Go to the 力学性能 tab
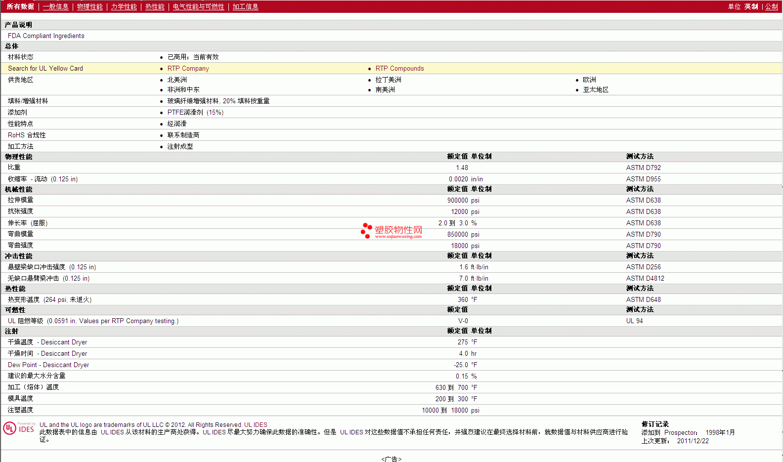 click(124, 6)
